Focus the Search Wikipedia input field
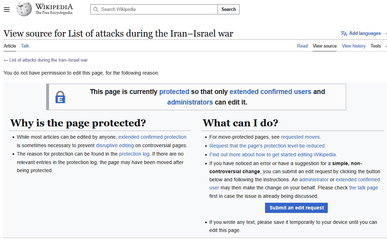 [x=154, y=10]
